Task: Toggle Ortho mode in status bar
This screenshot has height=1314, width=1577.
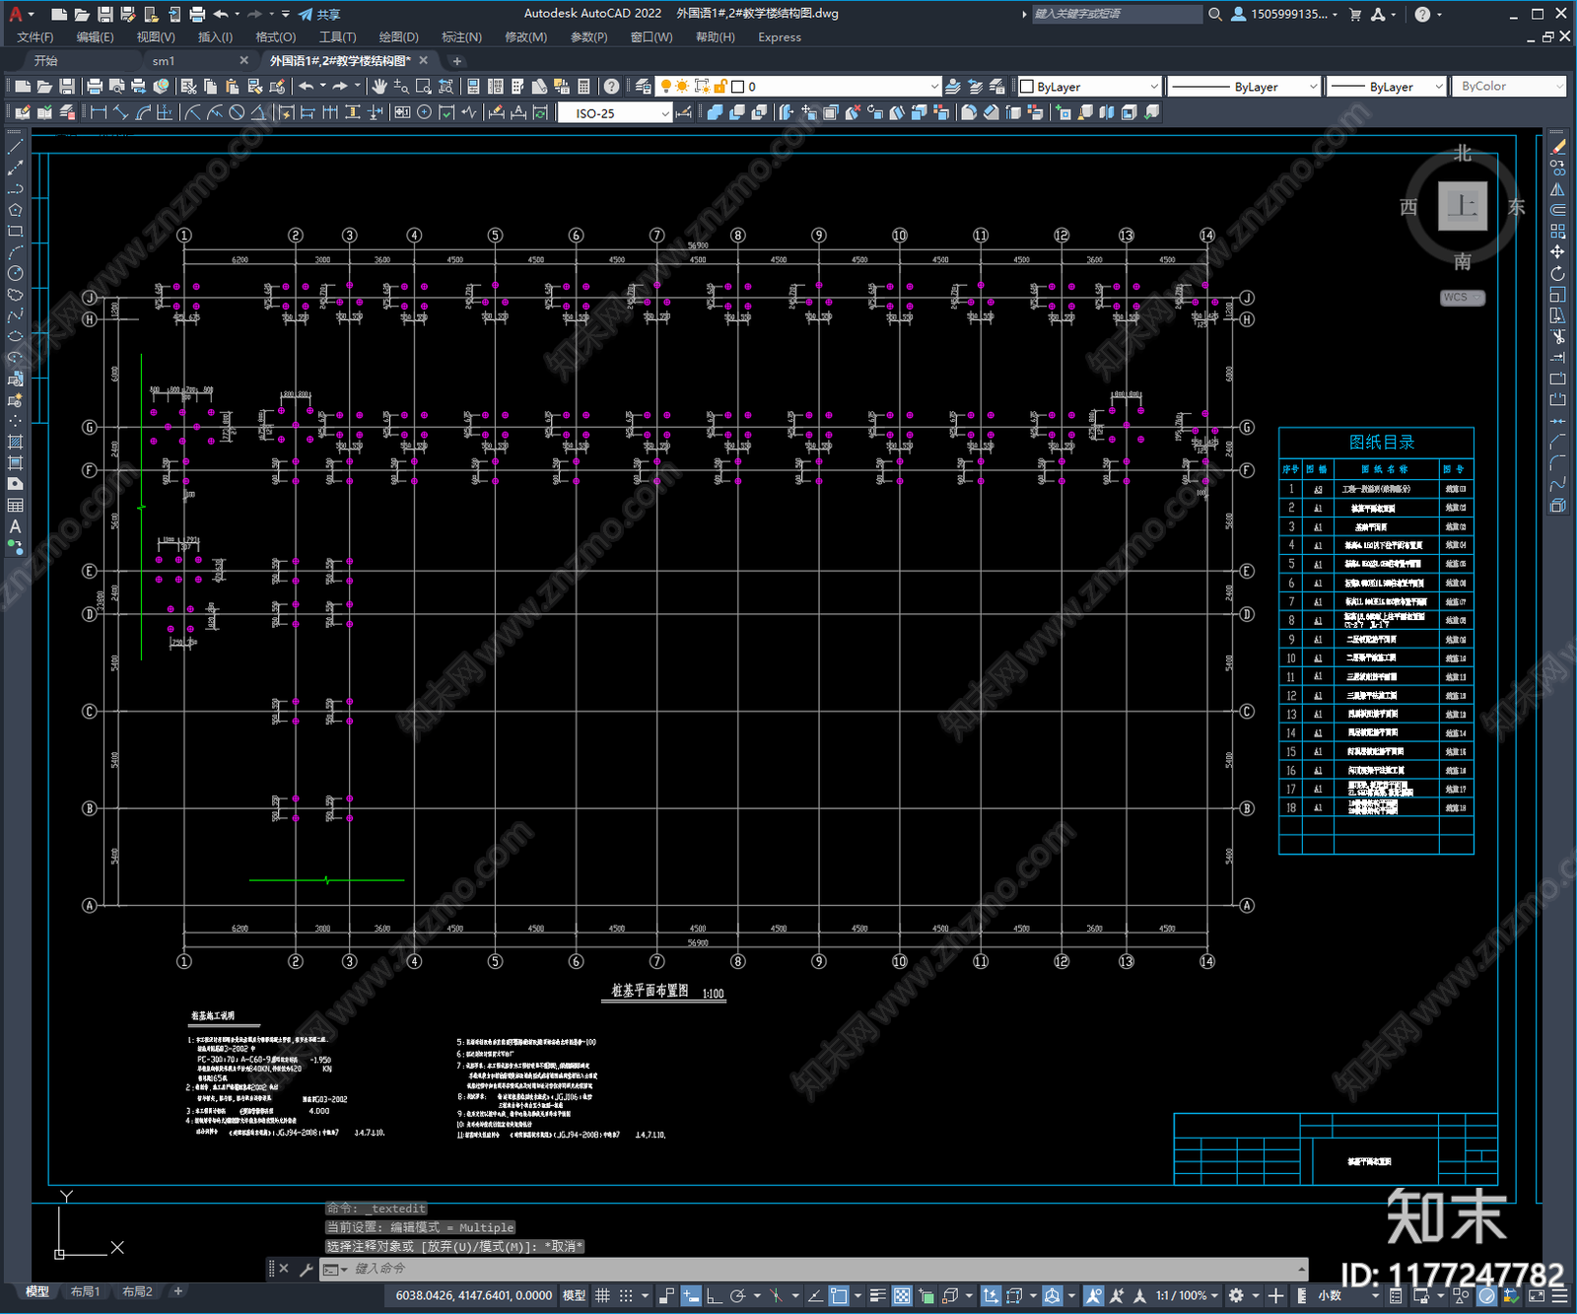Action: point(714,1295)
